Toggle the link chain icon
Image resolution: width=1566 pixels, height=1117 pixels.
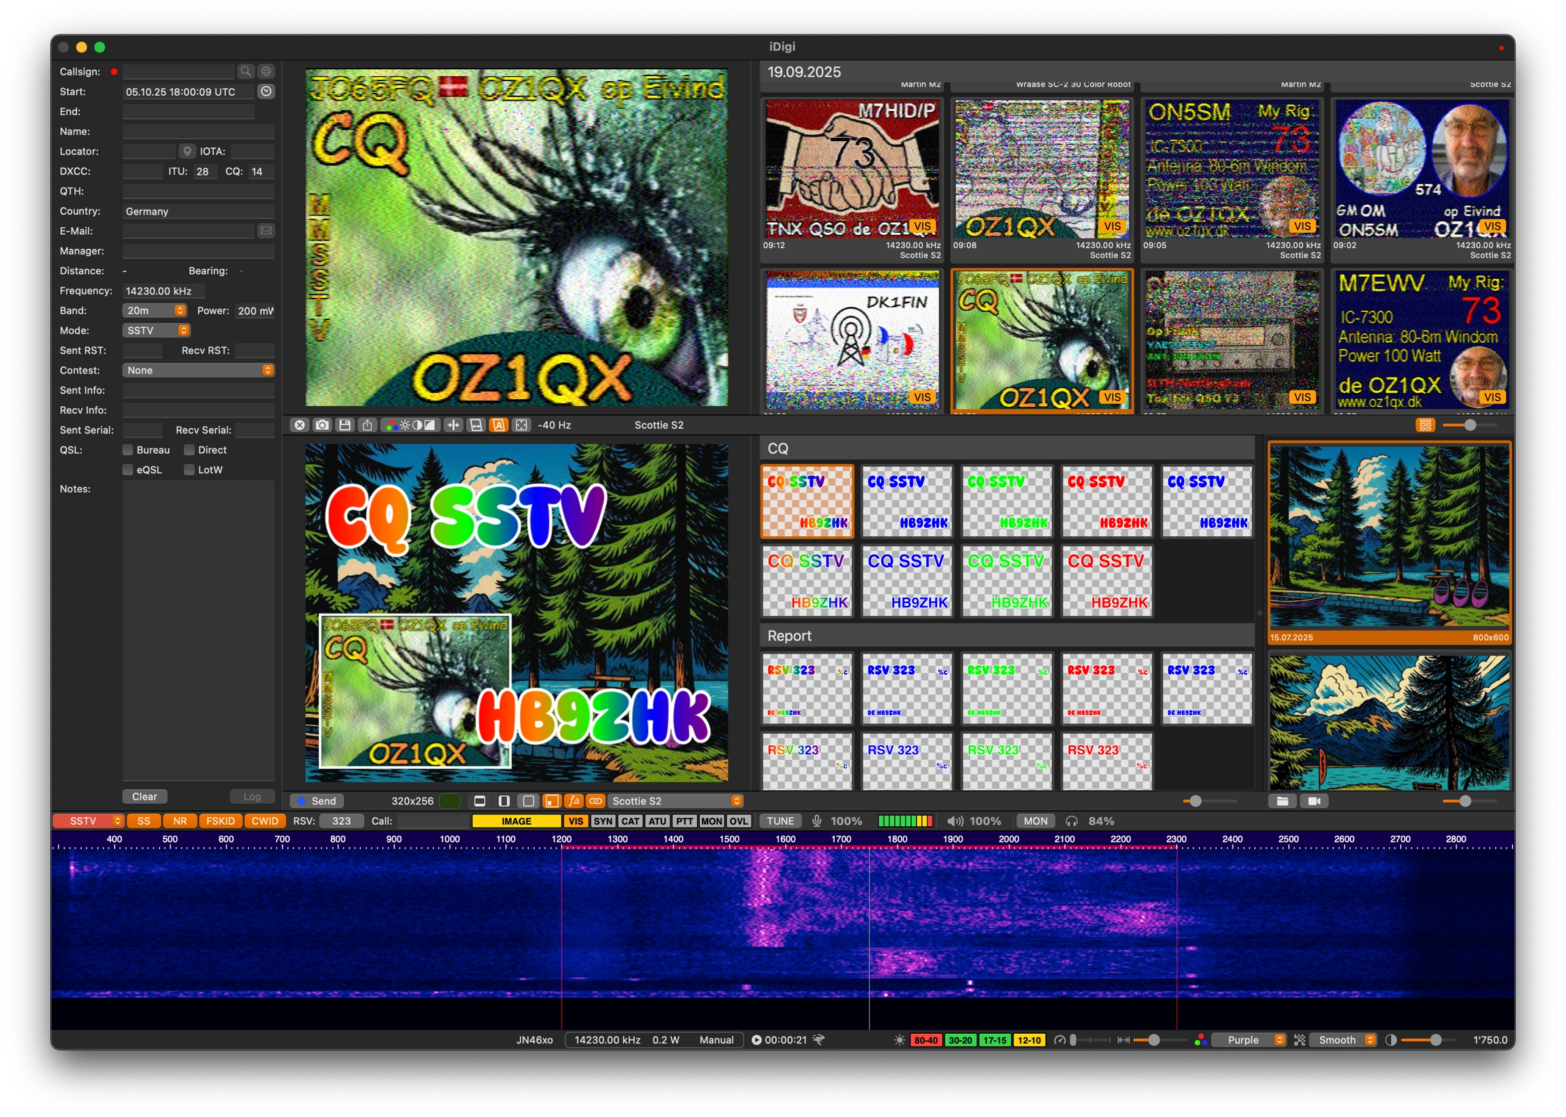pos(596,801)
